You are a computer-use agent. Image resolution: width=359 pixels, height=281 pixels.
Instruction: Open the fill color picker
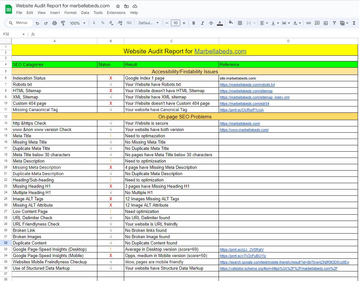click(x=231, y=23)
